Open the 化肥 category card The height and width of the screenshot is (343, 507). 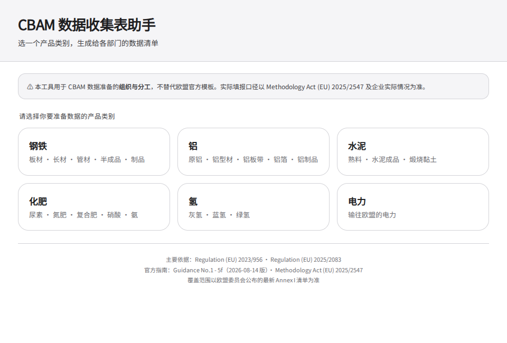(x=94, y=207)
